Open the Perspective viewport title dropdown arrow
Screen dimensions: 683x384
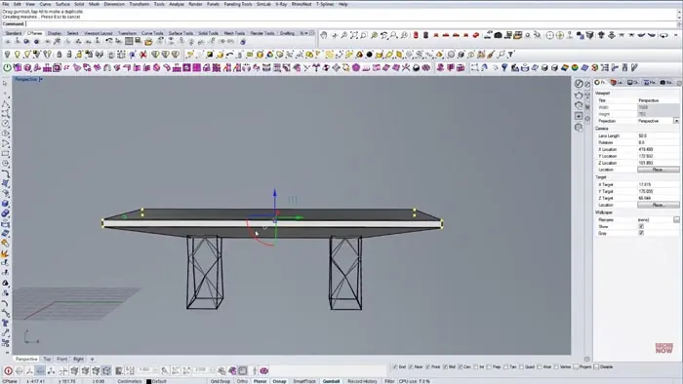click(x=41, y=80)
